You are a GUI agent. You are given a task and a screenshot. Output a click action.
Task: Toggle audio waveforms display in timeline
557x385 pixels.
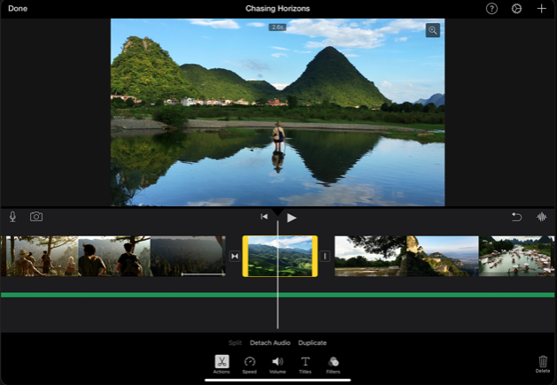(541, 217)
